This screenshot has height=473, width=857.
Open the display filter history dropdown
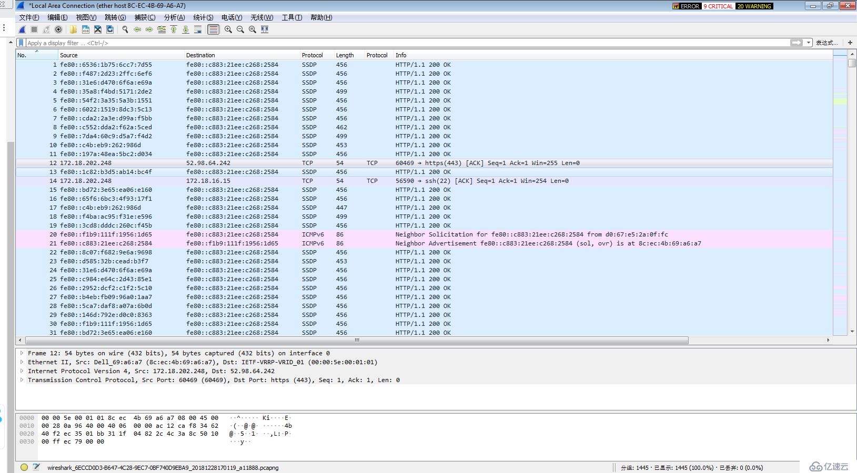tap(809, 43)
